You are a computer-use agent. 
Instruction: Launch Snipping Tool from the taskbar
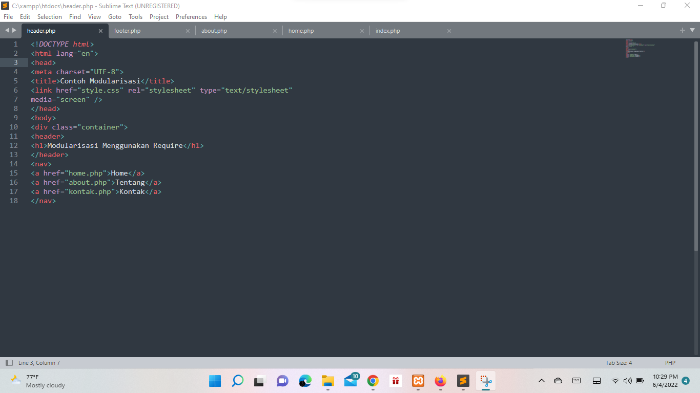point(486,381)
